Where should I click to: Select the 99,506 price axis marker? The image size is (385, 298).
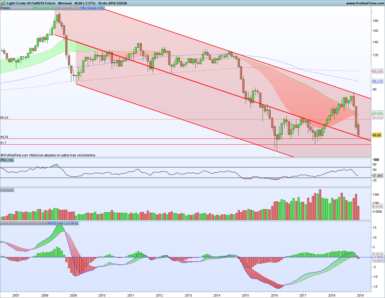click(x=378, y=71)
